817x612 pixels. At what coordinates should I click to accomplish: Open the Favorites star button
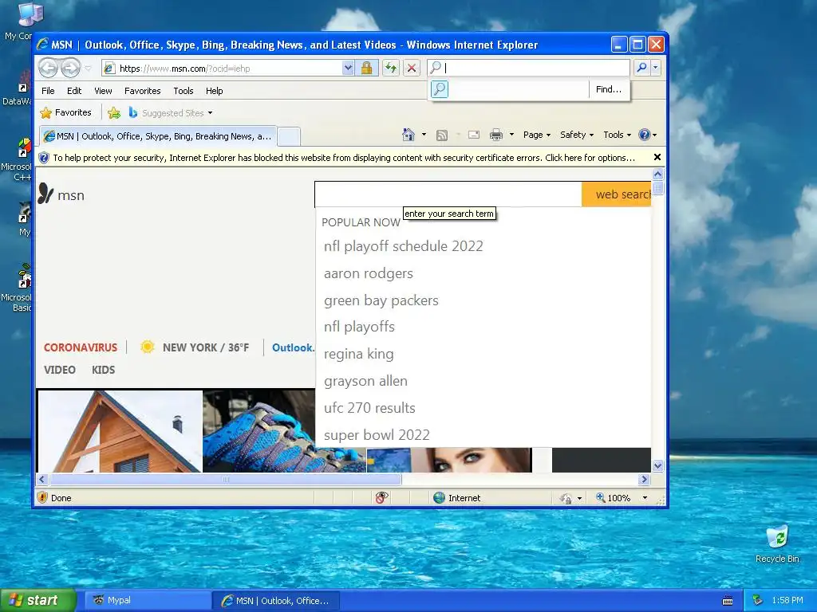click(65, 112)
